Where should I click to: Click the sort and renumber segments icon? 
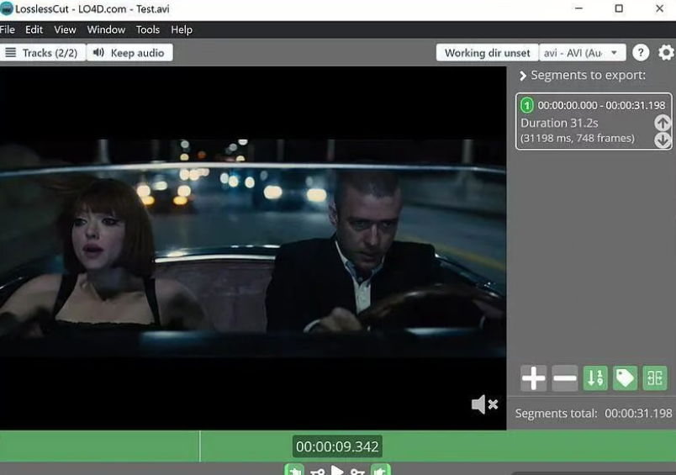pyautogui.click(x=595, y=378)
